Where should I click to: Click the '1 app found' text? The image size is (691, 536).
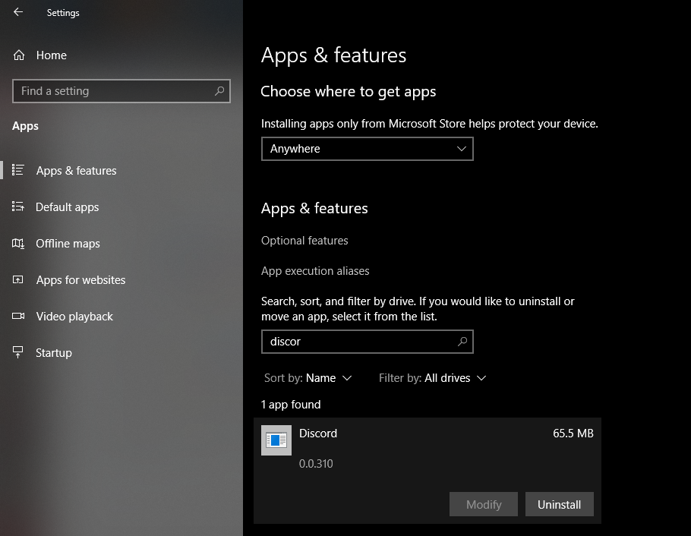[291, 404]
